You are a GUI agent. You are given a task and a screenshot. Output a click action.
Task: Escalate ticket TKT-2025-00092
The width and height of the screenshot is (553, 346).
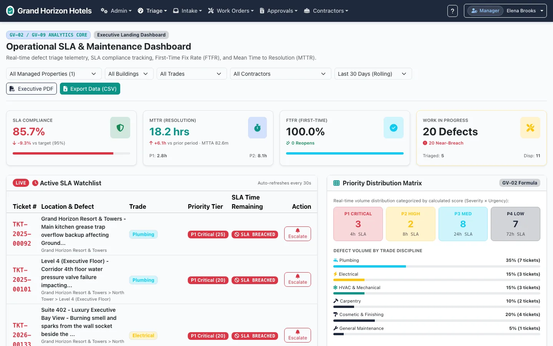(x=298, y=234)
